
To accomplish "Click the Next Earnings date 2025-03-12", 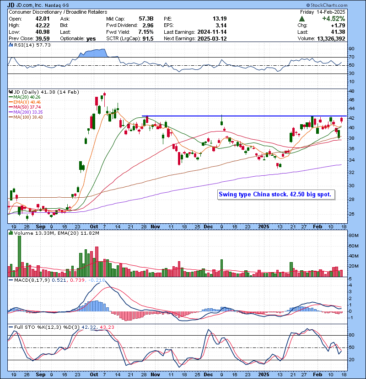I will pyautogui.click(x=212, y=38).
